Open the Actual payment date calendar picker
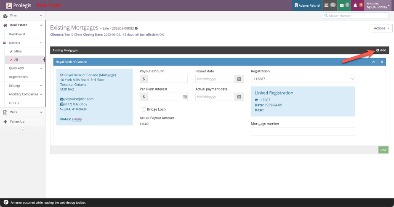 239,97
